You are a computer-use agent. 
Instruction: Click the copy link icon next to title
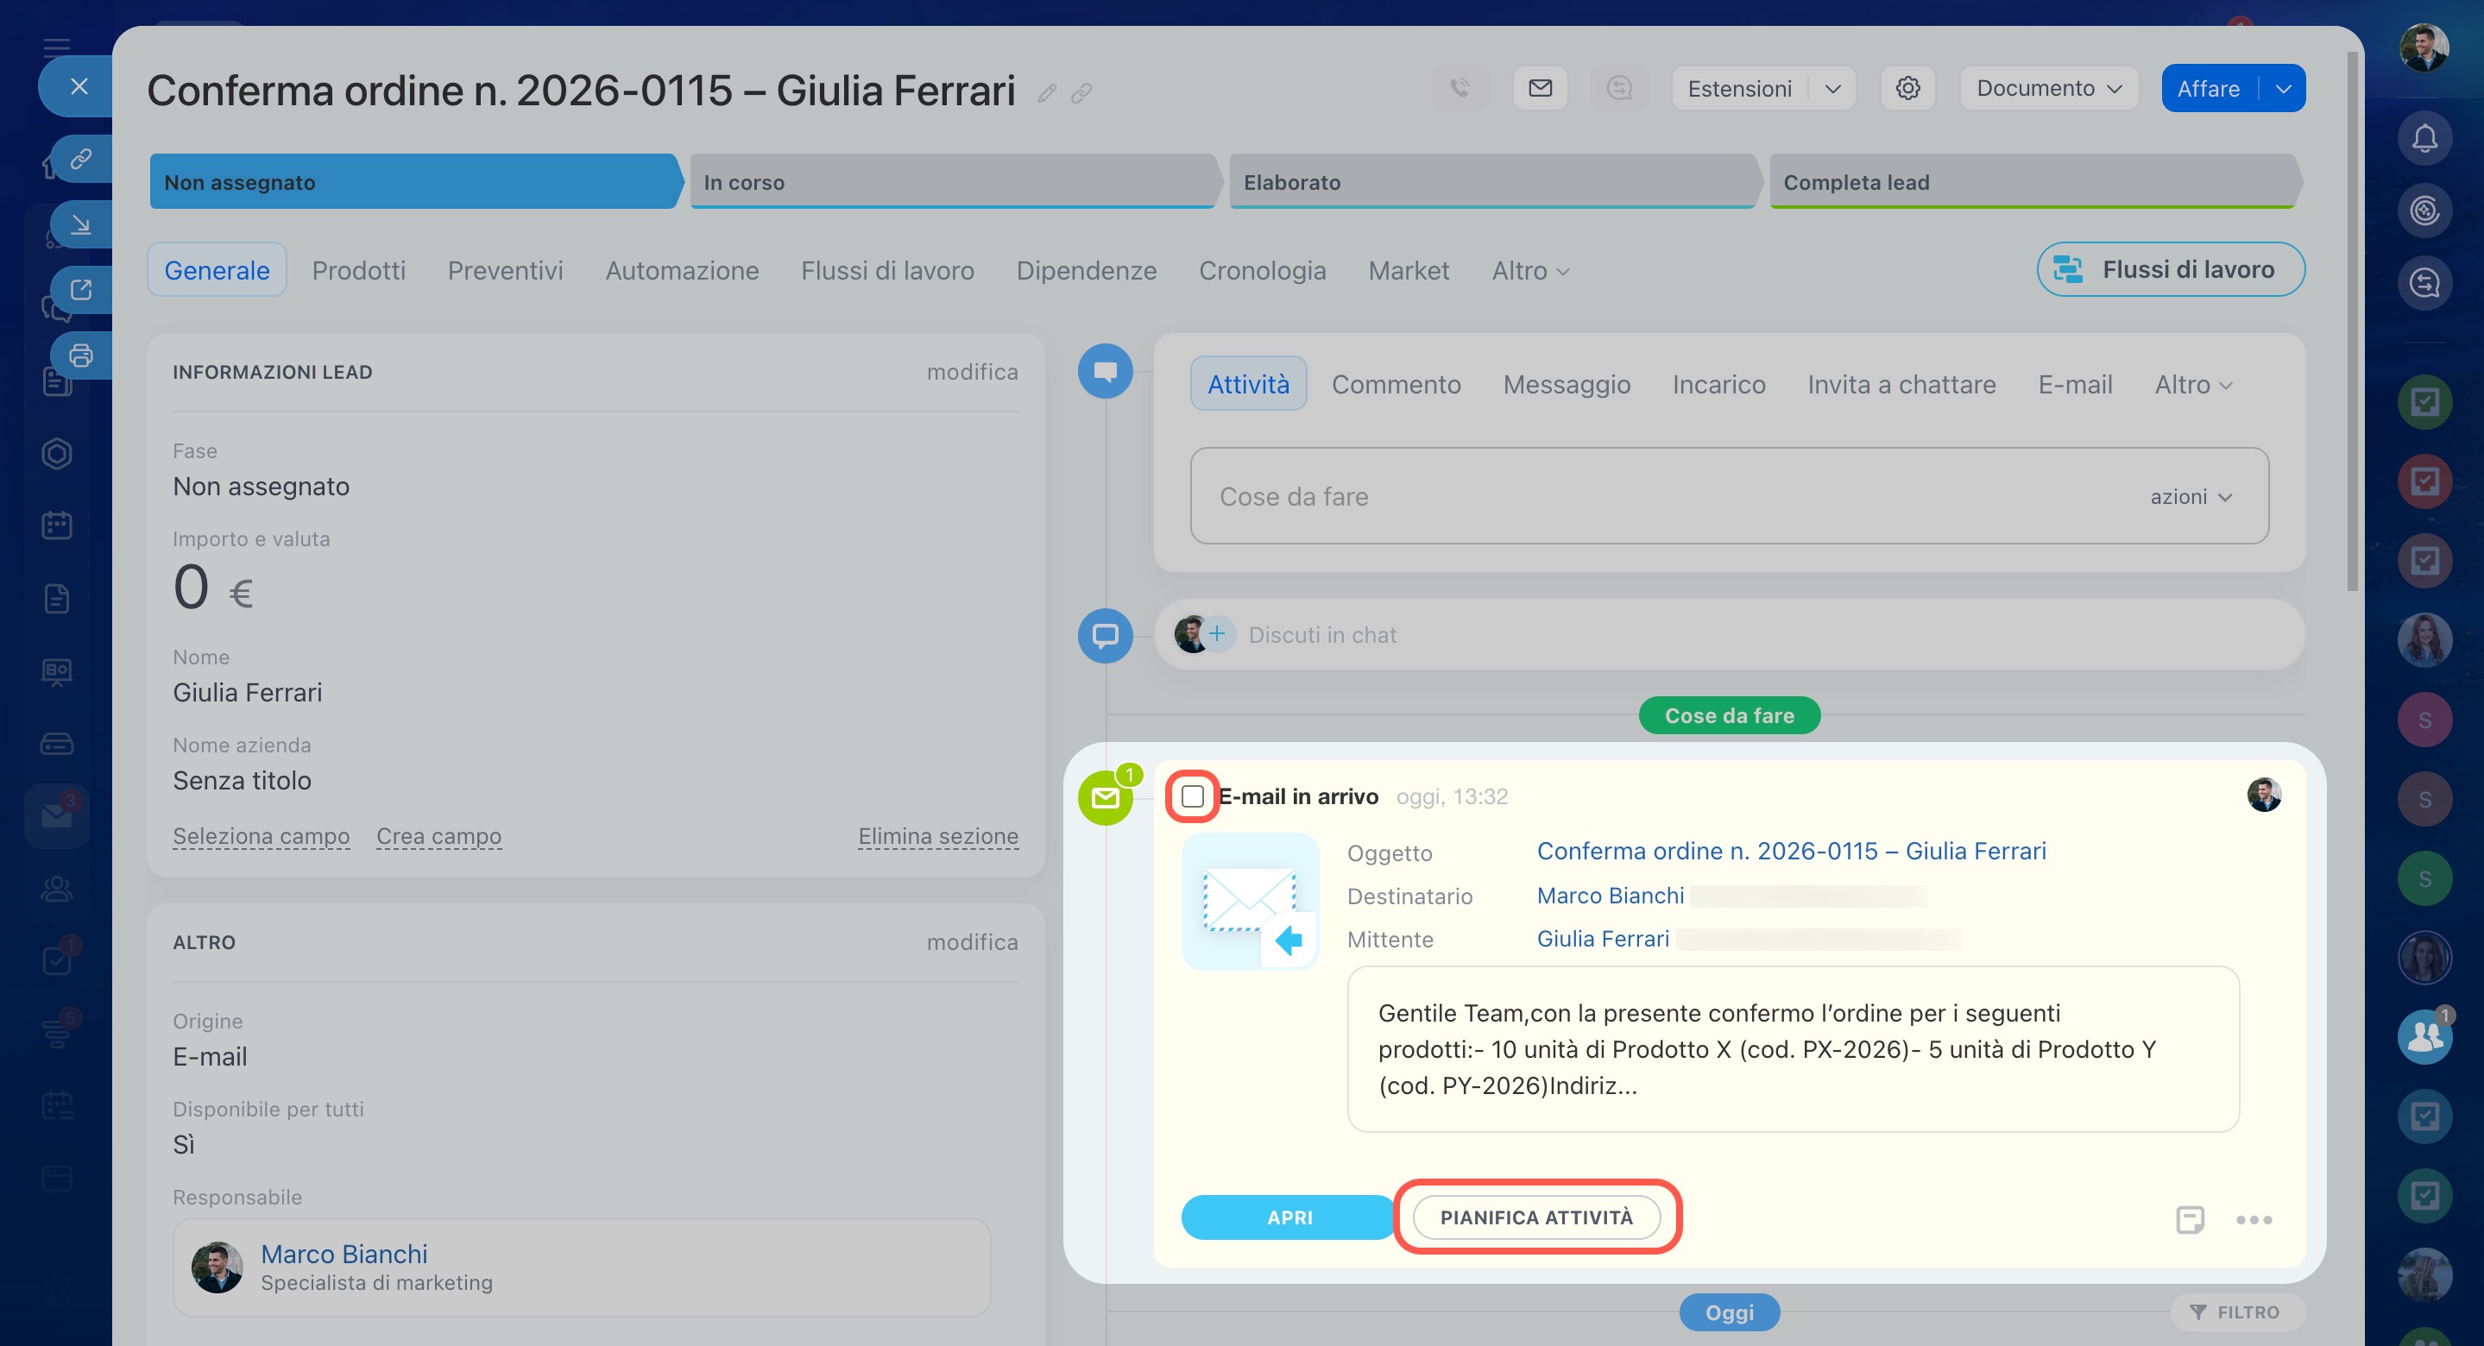click(1082, 93)
